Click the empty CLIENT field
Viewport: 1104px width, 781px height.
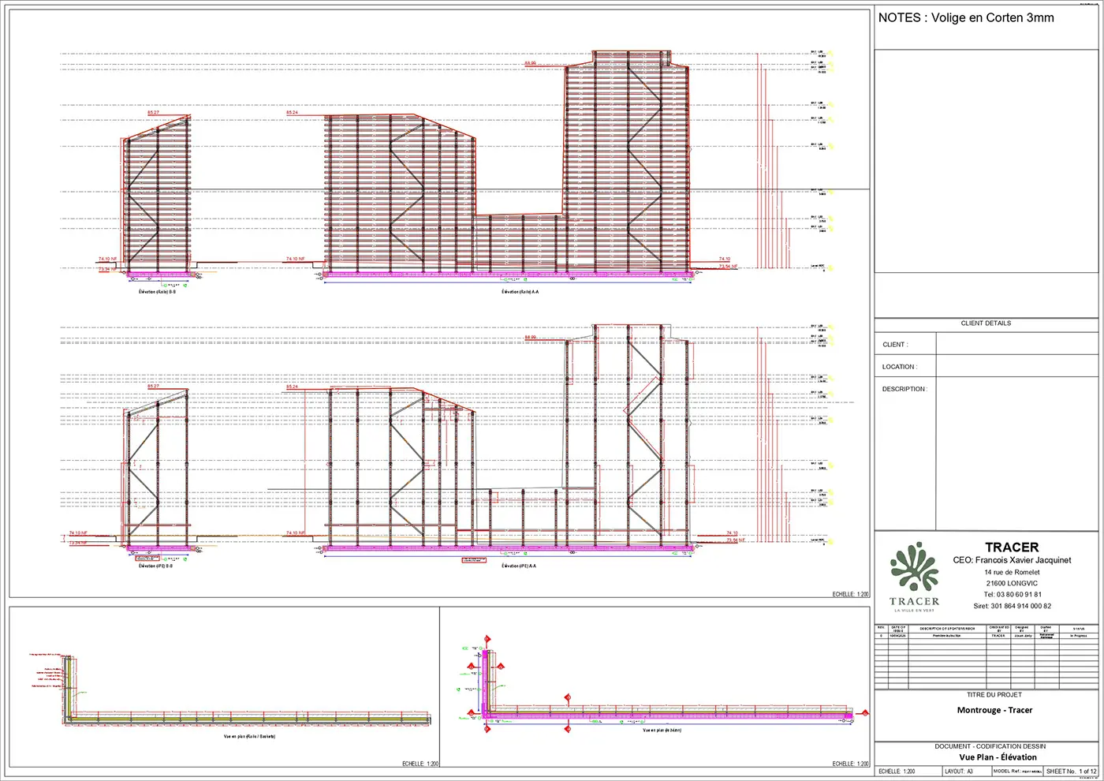1016,344
